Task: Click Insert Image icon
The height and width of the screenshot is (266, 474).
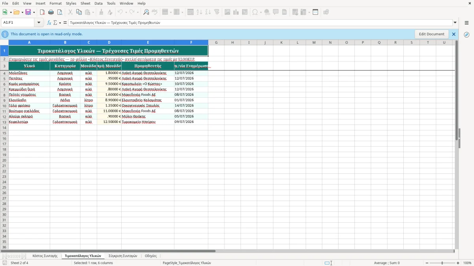Action: click(228, 12)
